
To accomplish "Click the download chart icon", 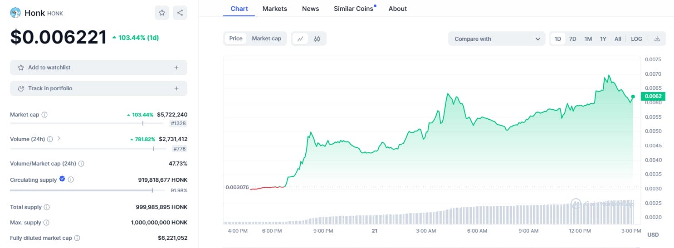I will point(657,39).
